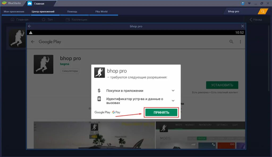Open the BlueStacks dropdown menu arrow icon
Image resolution: width=272 pixels, height=157 pixels.
249,3
